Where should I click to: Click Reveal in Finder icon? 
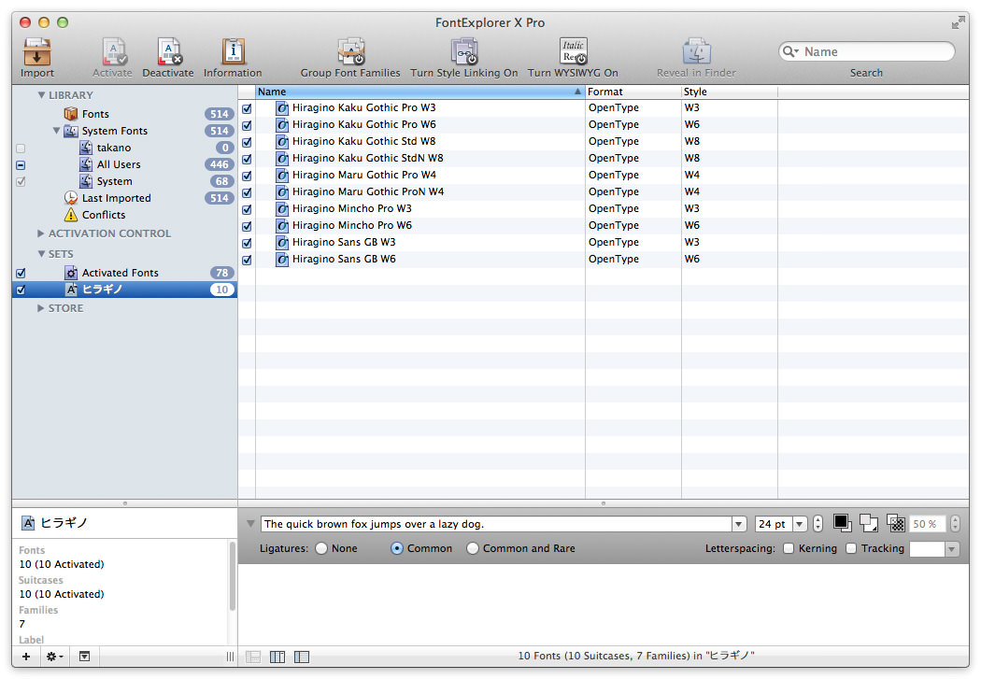point(696,52)
